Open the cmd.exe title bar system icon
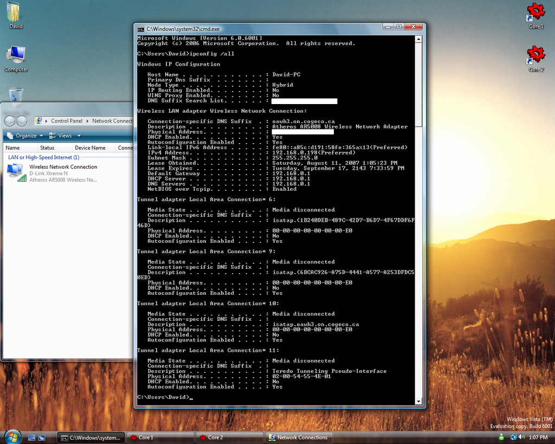Viewport: 555px width, 444px height. [141, 29]
